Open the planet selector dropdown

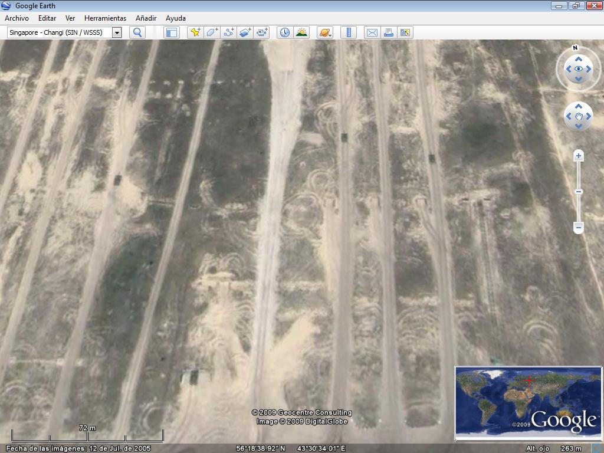325,32
